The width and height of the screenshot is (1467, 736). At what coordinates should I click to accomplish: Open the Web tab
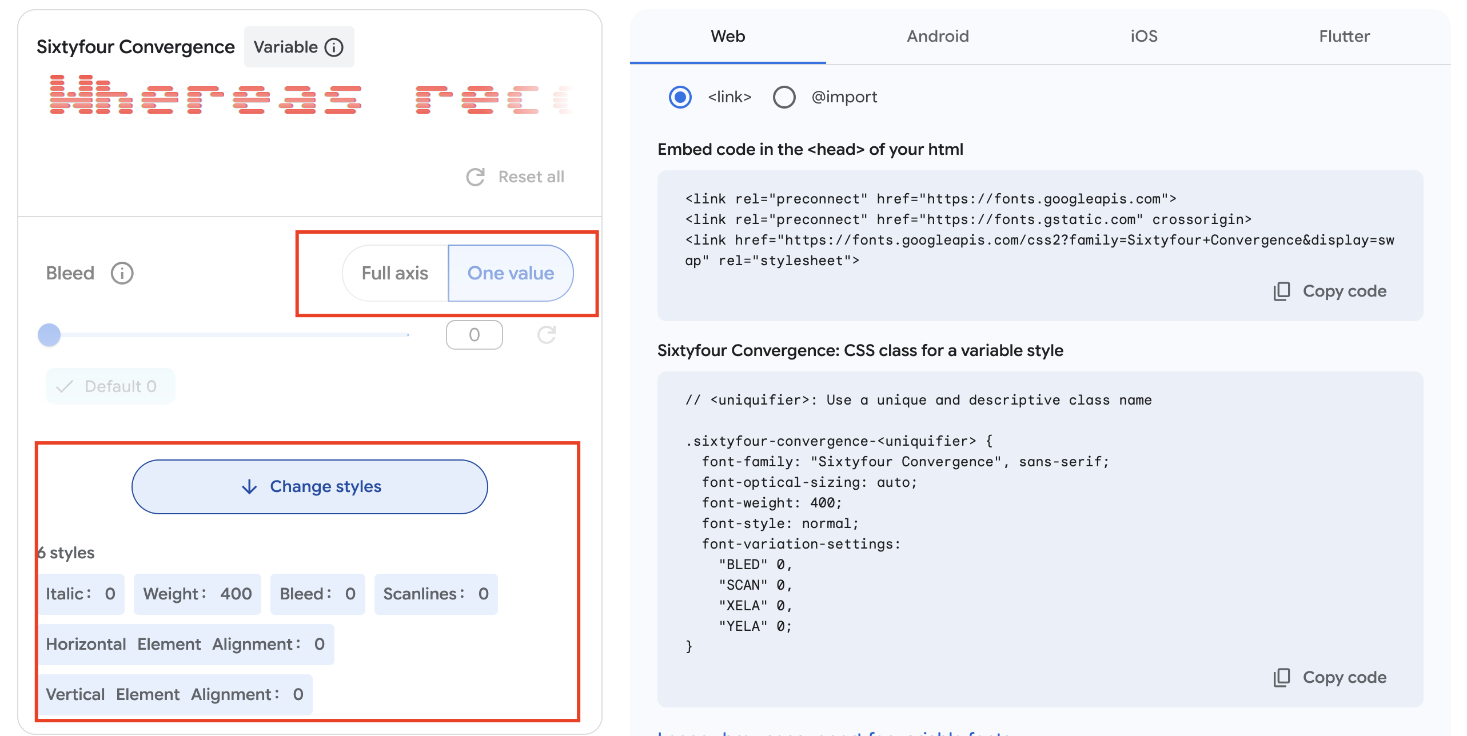pyautogui.click(x=728, y=37)
